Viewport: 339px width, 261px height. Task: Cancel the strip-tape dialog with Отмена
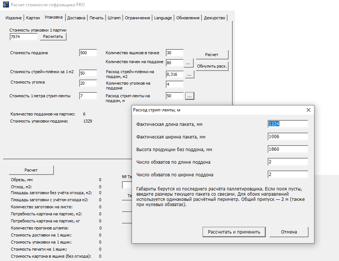coord(289,232)
